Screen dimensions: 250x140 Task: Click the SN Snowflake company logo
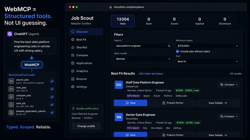pos(119,117)
